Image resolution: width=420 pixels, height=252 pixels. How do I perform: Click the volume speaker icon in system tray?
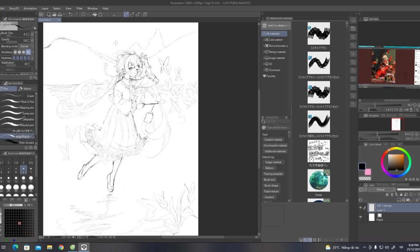point(387,247)
